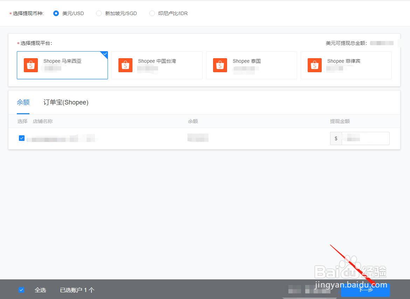Click Shopee bag icon for 马来西亚
Image resolution: width=410 pixels, height=299 pixels.
click(31, 65)
